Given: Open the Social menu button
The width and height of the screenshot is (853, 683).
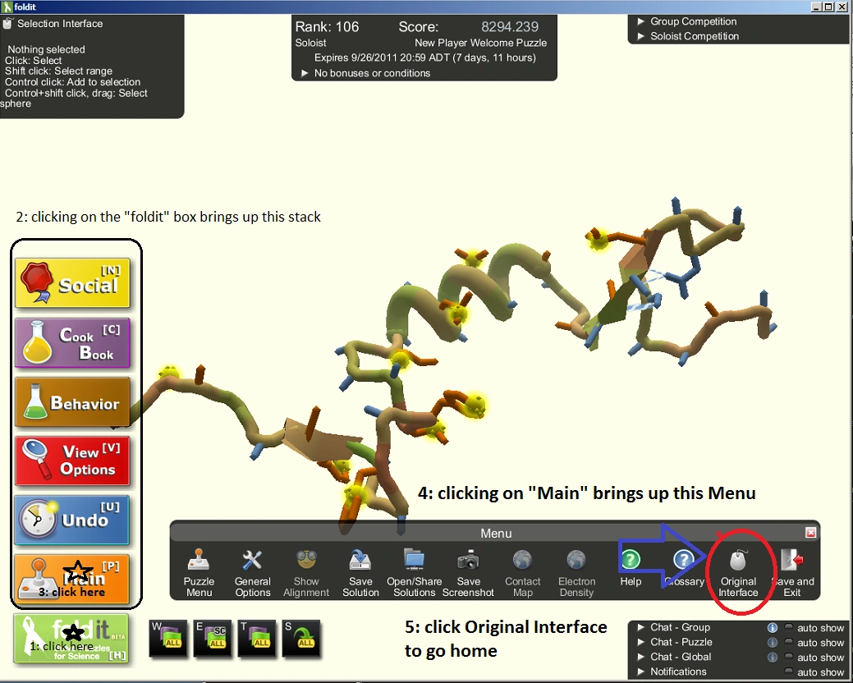Looking at the screenshot, I should (x=72, y=282).
